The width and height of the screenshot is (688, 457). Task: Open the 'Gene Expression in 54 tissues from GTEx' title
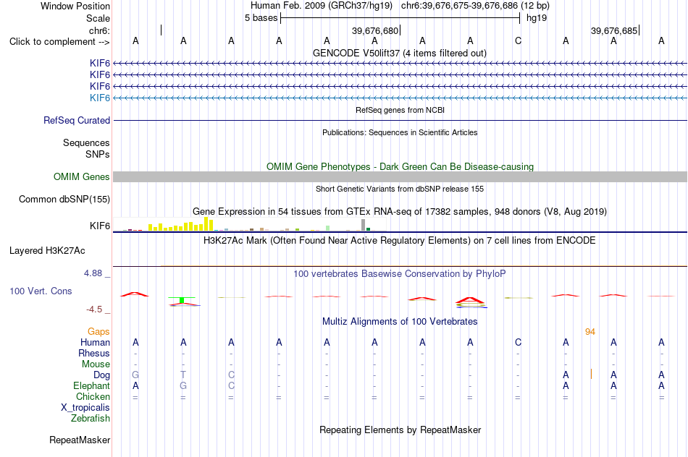tap(400, 212)
